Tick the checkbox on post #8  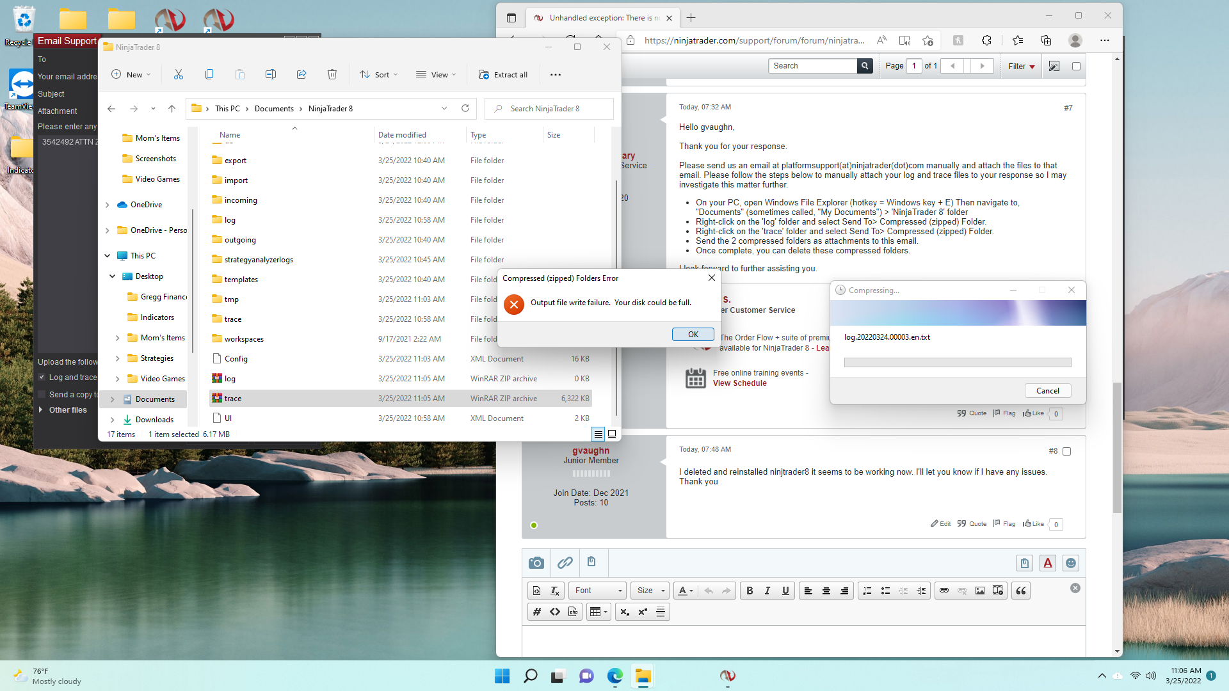point(1066,451)
